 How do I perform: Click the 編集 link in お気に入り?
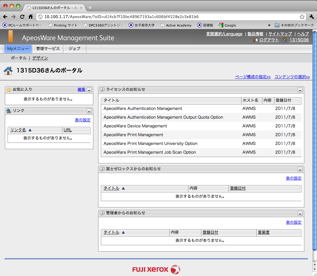tap(81, 89)
